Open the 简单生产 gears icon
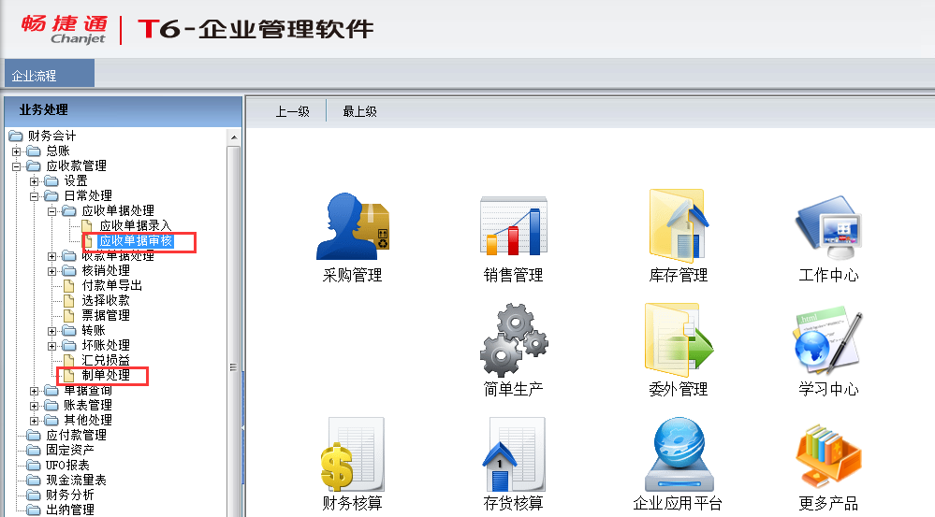 [x=514, y=340]
